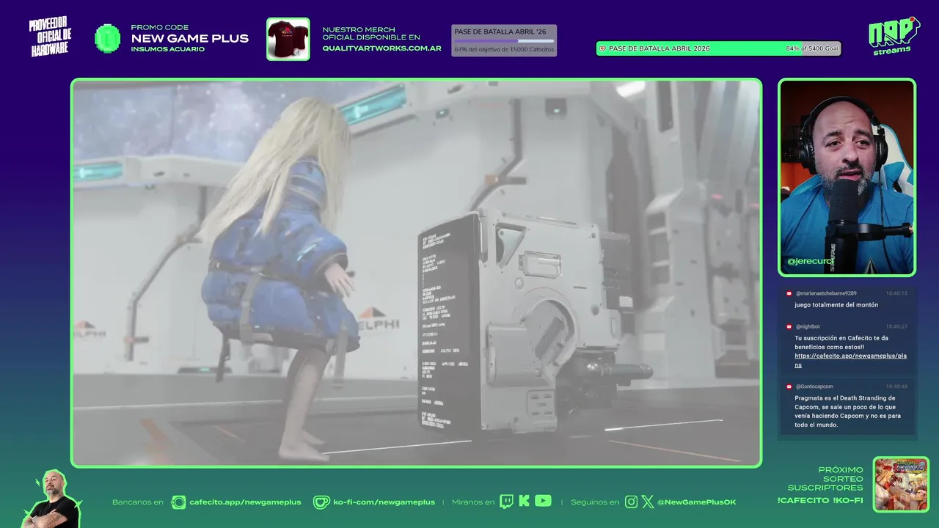The height and width of the screenshot is (528, 939).
Task: Click the Instagram icon
Action: click(x=631, y=502)
